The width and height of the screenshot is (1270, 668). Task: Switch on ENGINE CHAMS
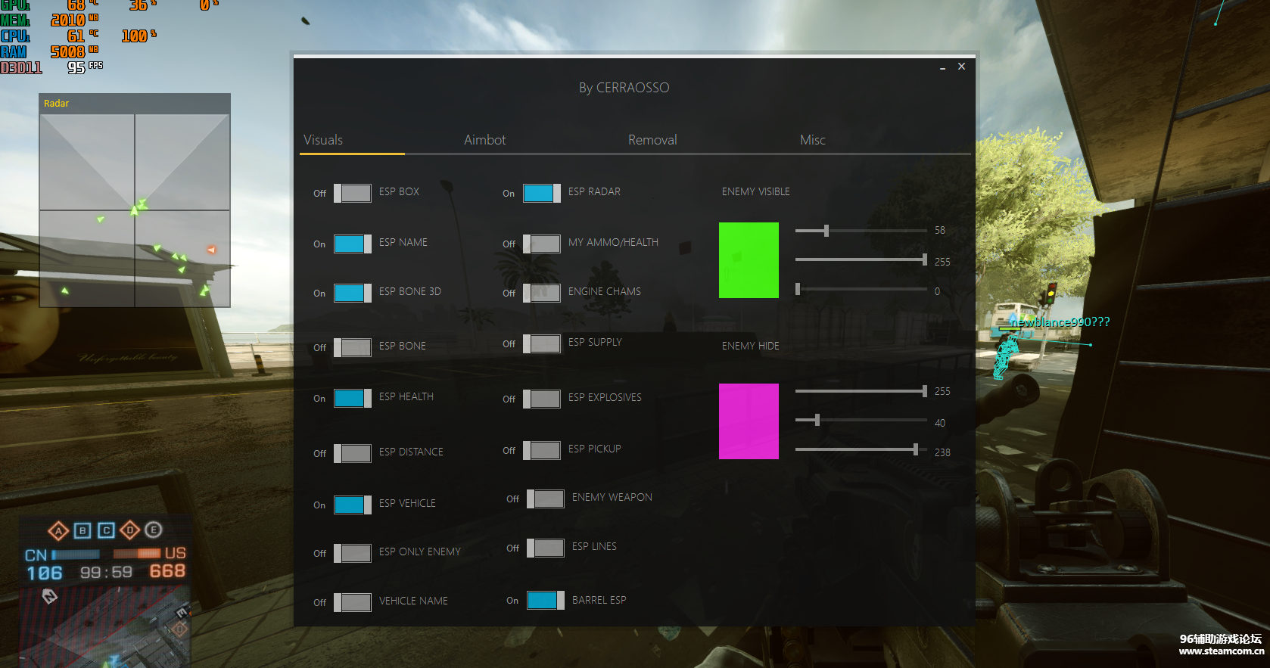point(541,293)
